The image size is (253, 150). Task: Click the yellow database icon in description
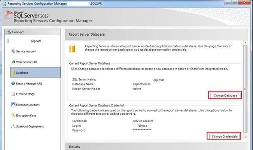tap(72, 48)
